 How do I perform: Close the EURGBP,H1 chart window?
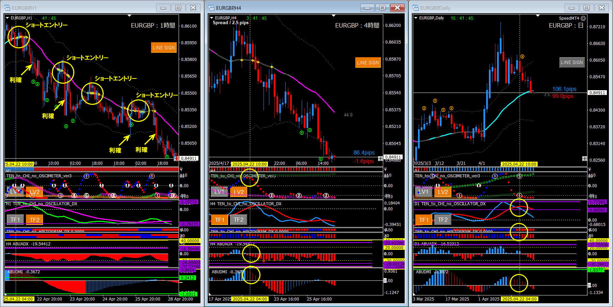click(x=193, y=8)
